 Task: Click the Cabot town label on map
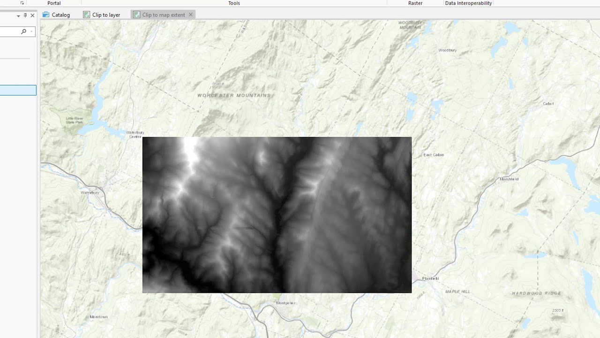pyautogui.click(x=548, y=103)
